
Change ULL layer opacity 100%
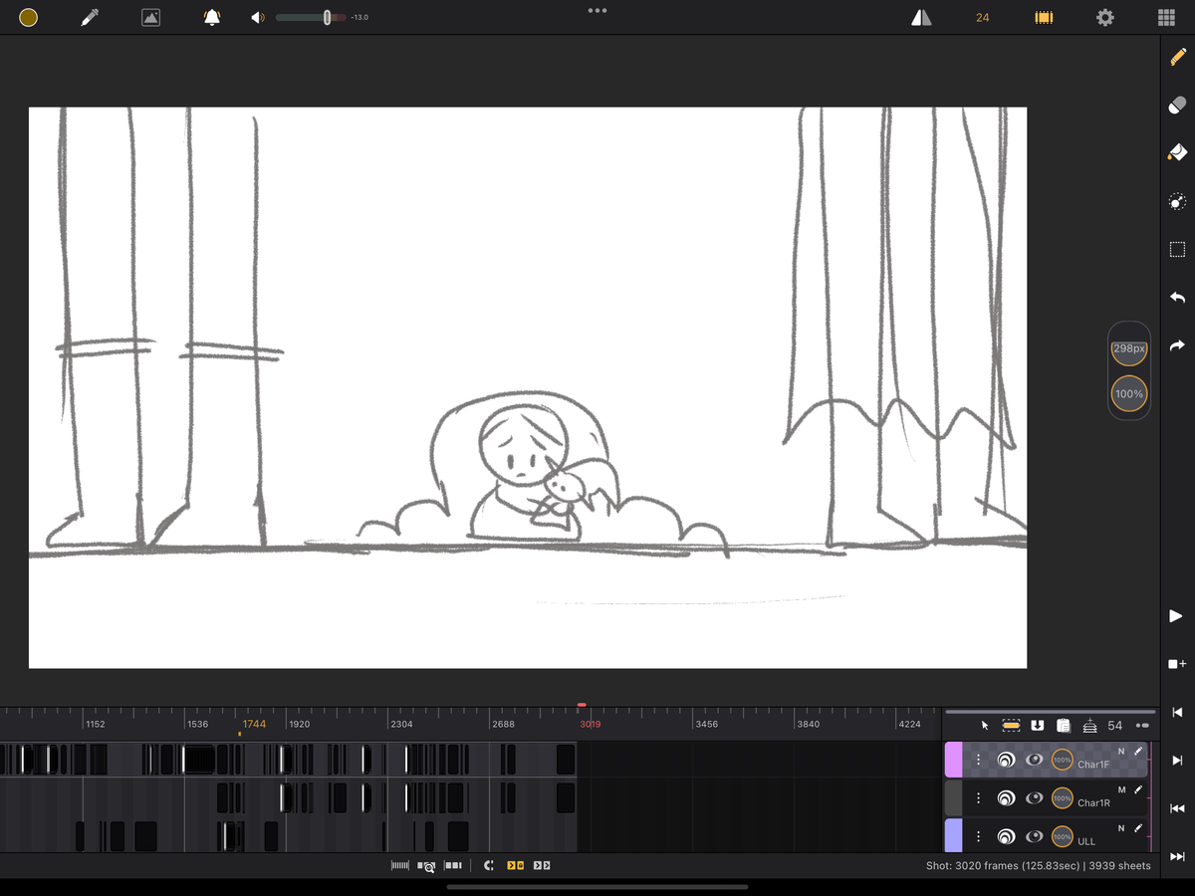tap(1063, 836)
